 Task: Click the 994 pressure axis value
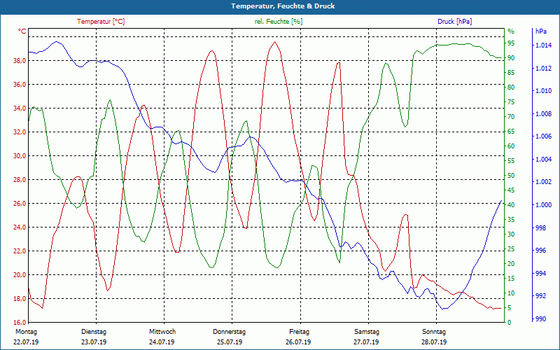pos(541,274)
